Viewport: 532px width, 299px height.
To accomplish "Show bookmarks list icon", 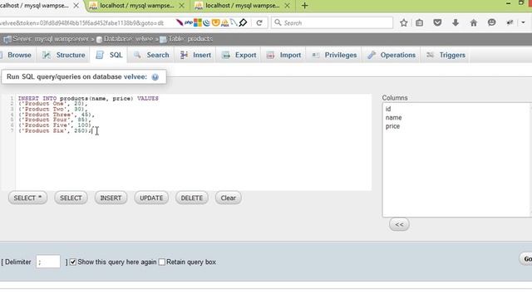I will click(x=419, y=22).
